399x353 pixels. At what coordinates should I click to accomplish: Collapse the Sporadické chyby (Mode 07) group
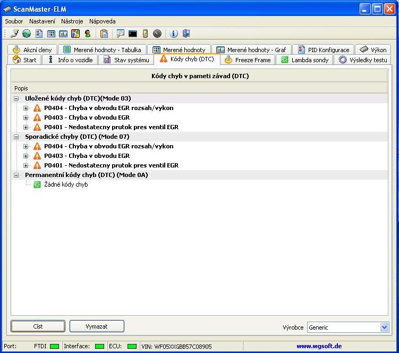(x=16, y=137)
